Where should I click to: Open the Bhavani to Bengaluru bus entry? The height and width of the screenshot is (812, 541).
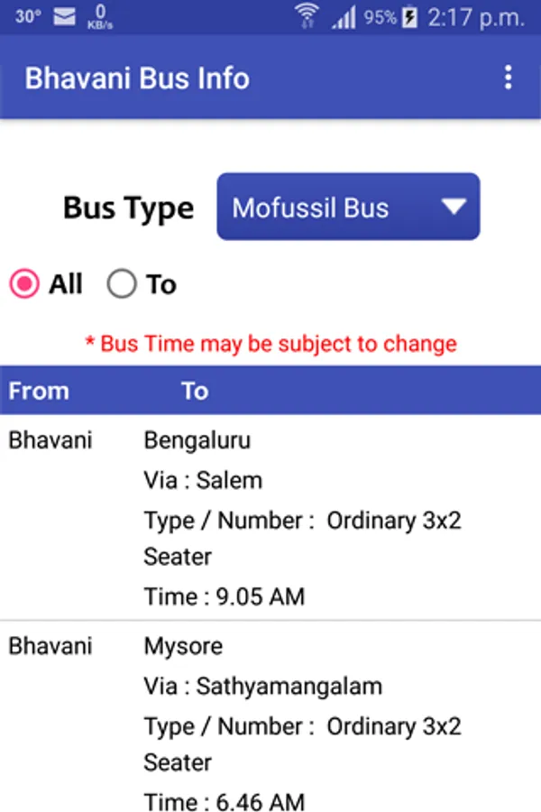tap(270, 517)
